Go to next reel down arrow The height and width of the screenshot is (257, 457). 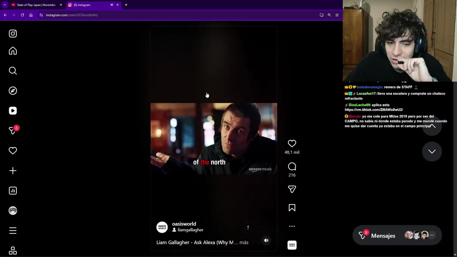click(x=432, y=151)
